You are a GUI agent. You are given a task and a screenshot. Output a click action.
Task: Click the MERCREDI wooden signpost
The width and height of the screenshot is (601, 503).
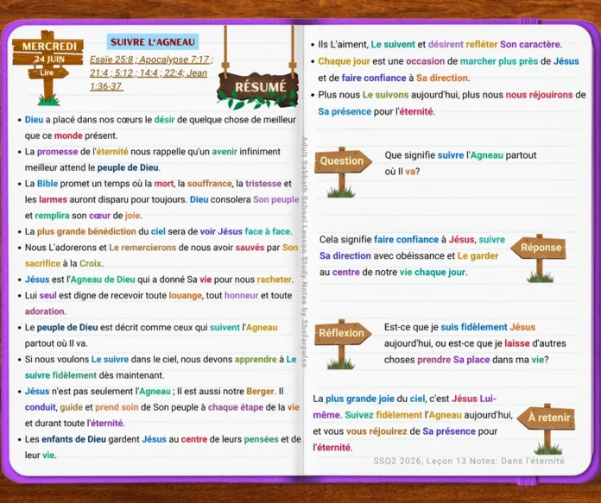(x=47, y=67)
